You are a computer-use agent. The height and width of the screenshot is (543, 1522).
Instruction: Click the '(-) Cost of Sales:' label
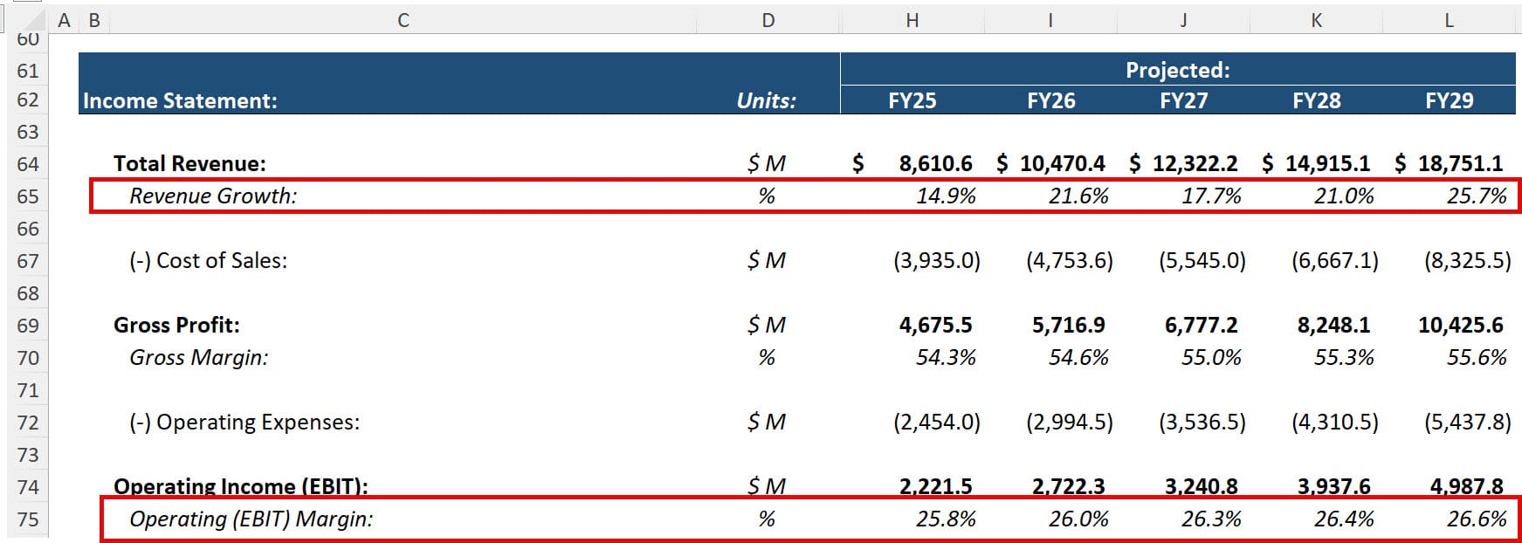[208, 260]
